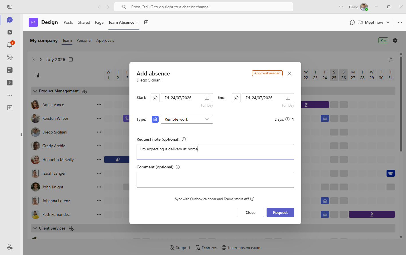Go to previous month arrow
The image size is (406, 255).
(x=34, y=59)
